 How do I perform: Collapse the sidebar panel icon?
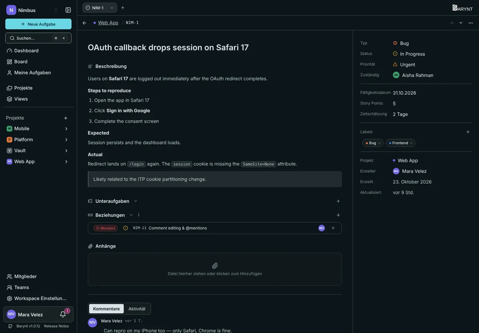coord(68,10)
